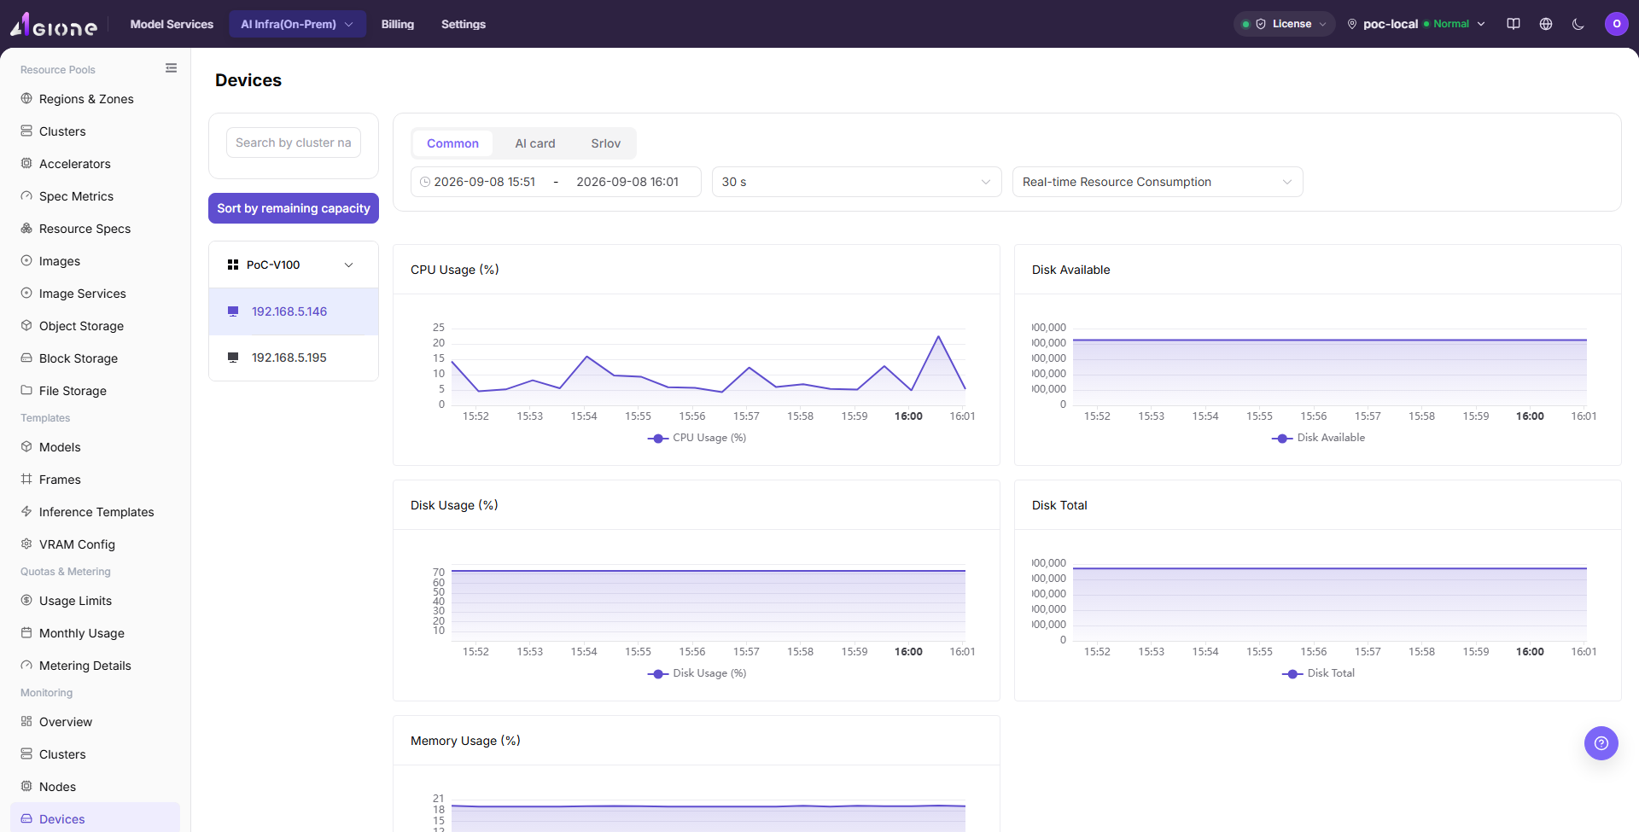Screen dimensions: 1639x832
Task: Click the Inference Templates icon
Action: [26, 512]
